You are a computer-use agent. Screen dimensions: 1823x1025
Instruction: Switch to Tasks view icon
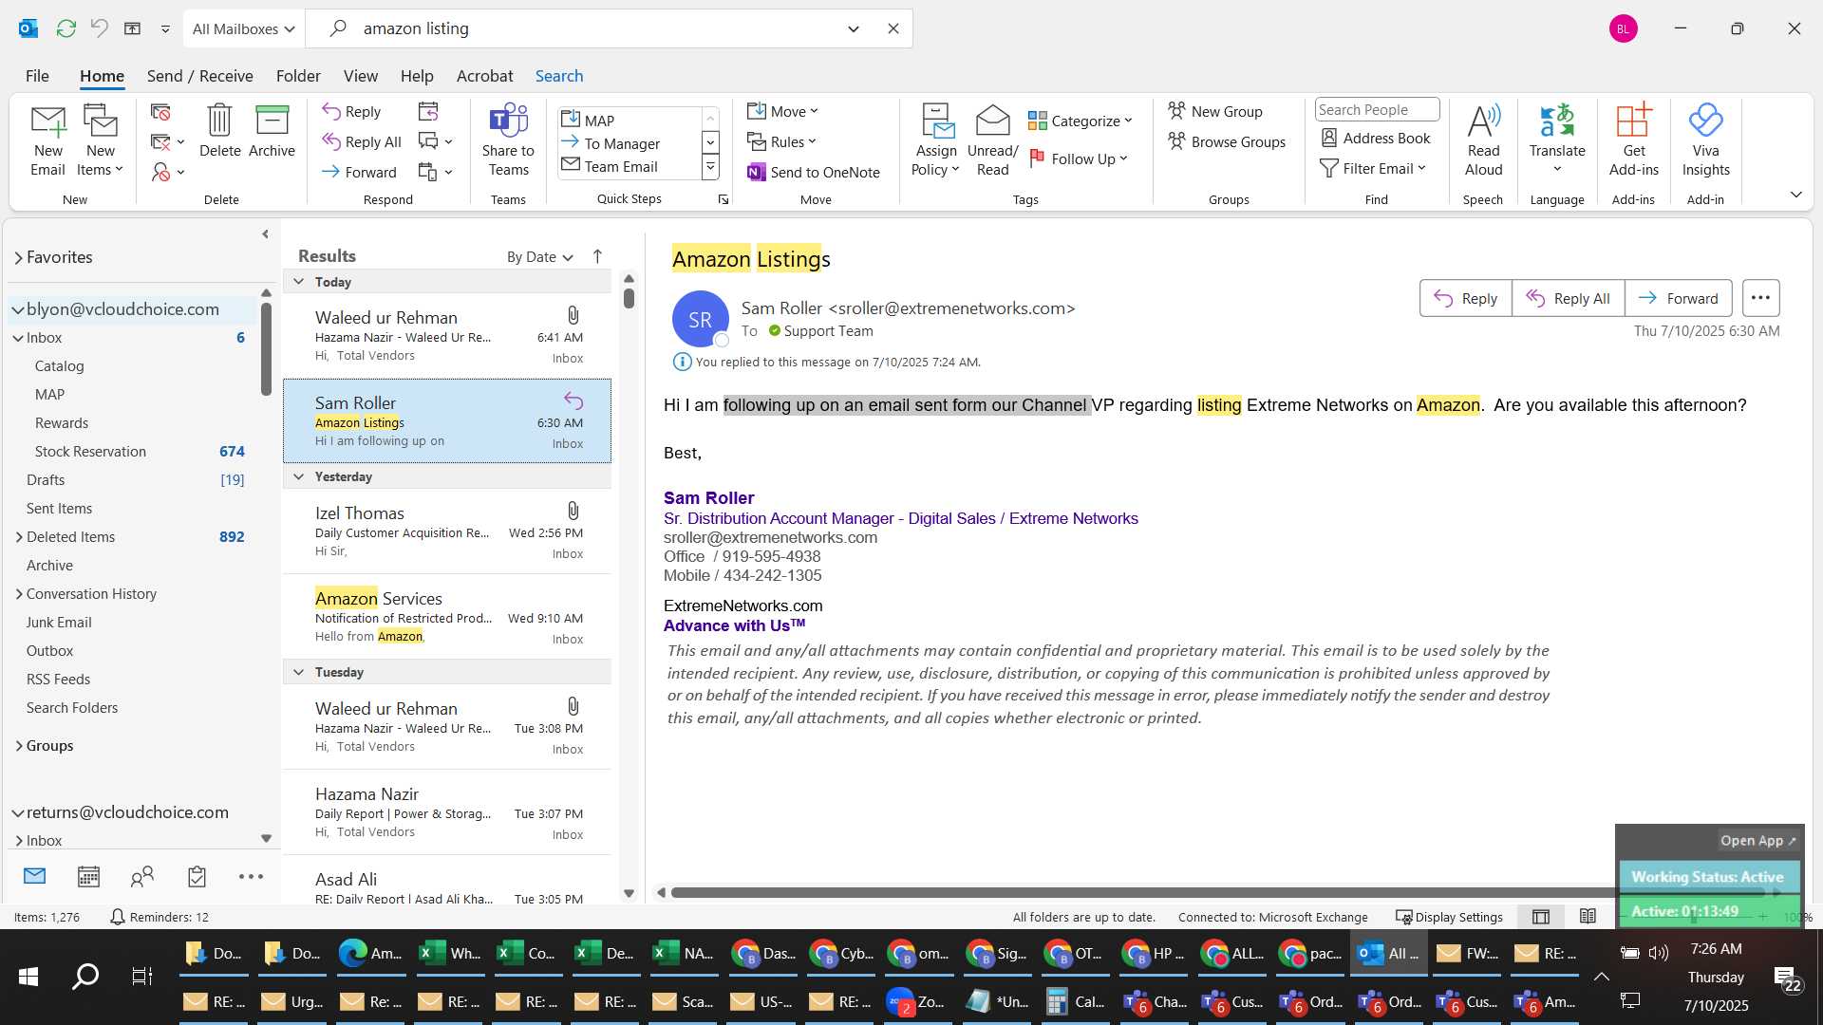(197, 877)
